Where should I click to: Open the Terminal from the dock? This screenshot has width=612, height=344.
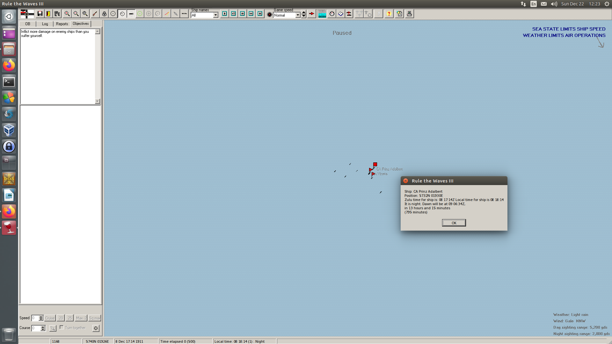pos(9,82)
